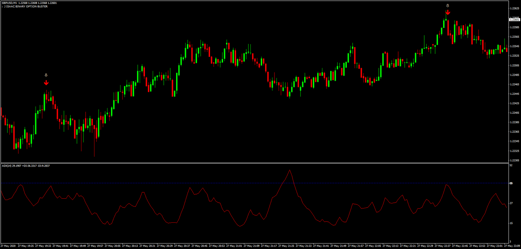This screenshot has height=249, width=521.
Task: Click the red sell arrow near 22:37
Action: 448,12
